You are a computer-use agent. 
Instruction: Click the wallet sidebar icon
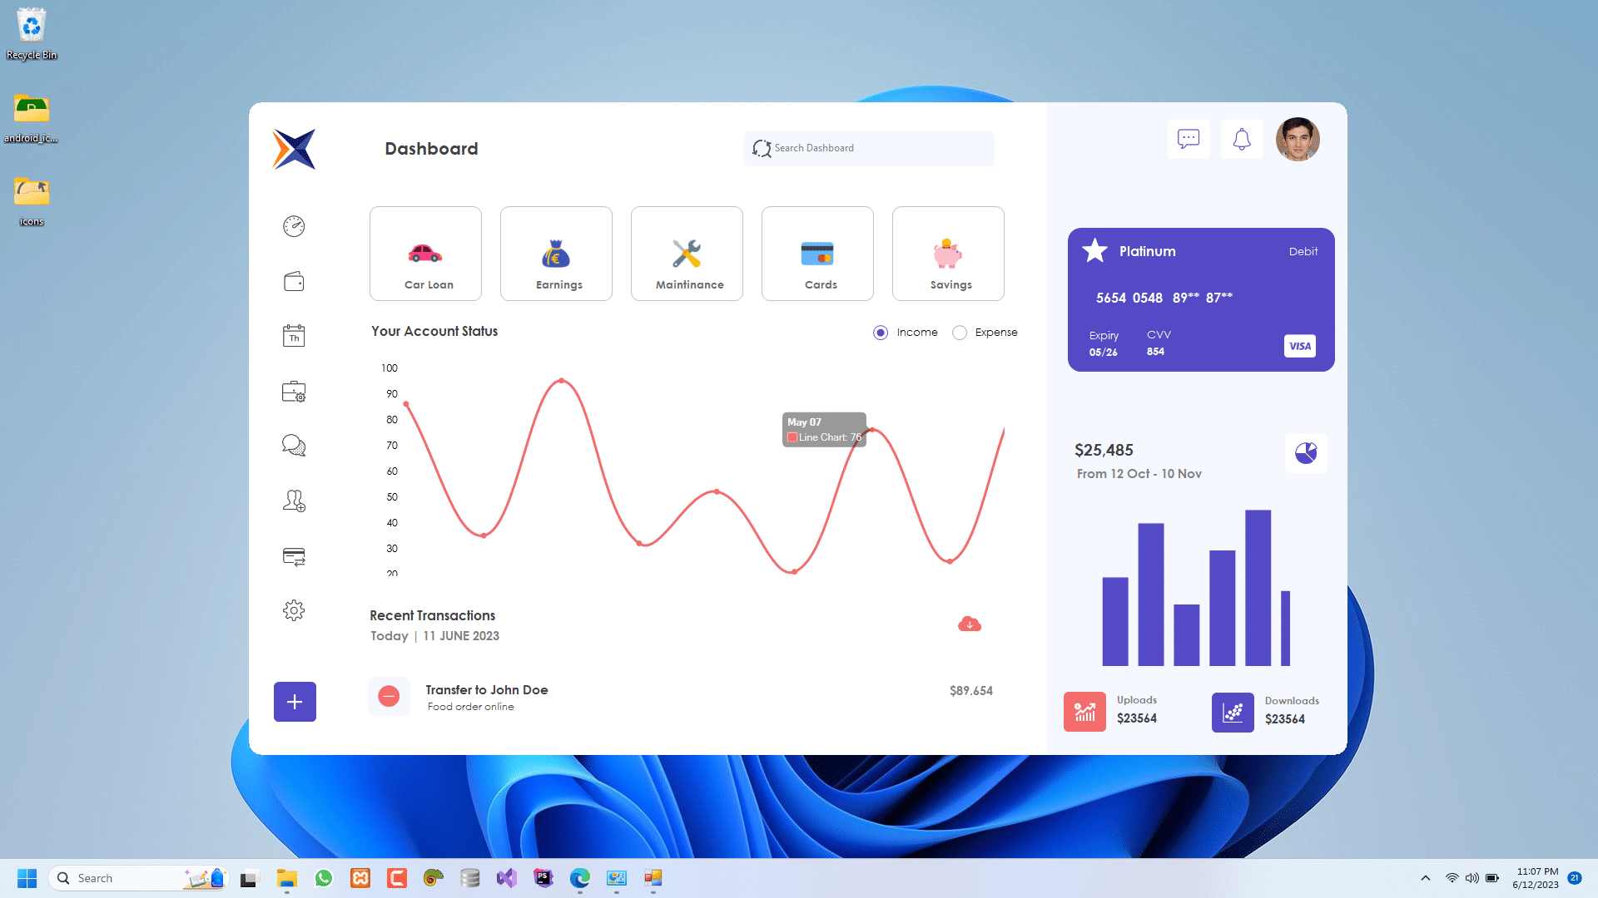click(x=294, y=281)
